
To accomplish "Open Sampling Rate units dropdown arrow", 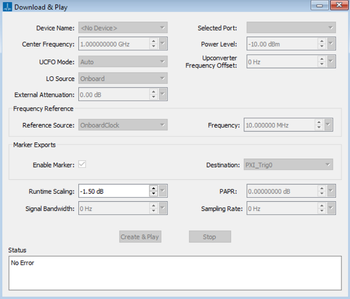I will coord(331,208).
